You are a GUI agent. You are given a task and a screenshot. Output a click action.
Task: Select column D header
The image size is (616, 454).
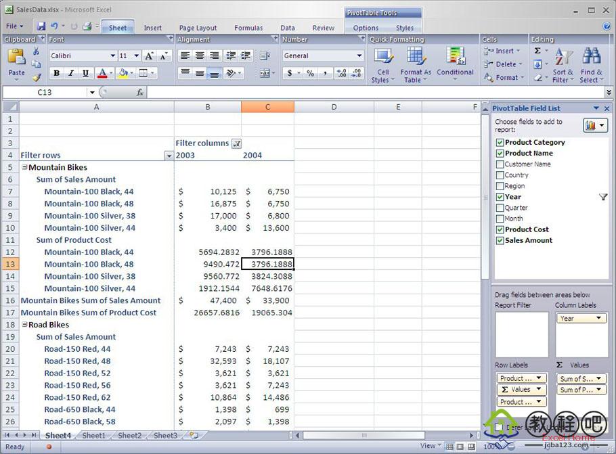click(x=334, y=107)
